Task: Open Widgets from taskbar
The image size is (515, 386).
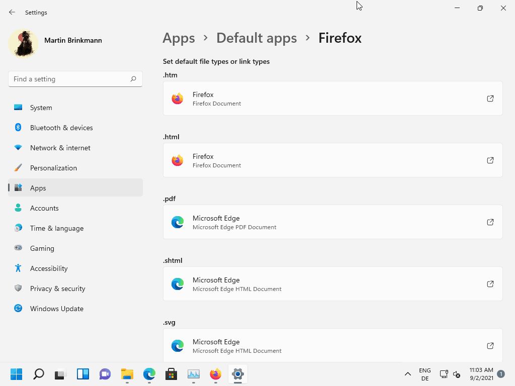Action: pyautogui.click(x=83, y=374)
